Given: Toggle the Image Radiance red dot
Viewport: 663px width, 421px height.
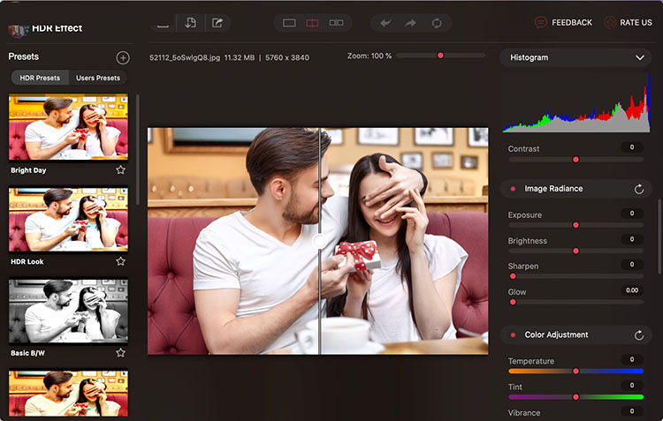Looking at the screenshot, I should [513, 189].
